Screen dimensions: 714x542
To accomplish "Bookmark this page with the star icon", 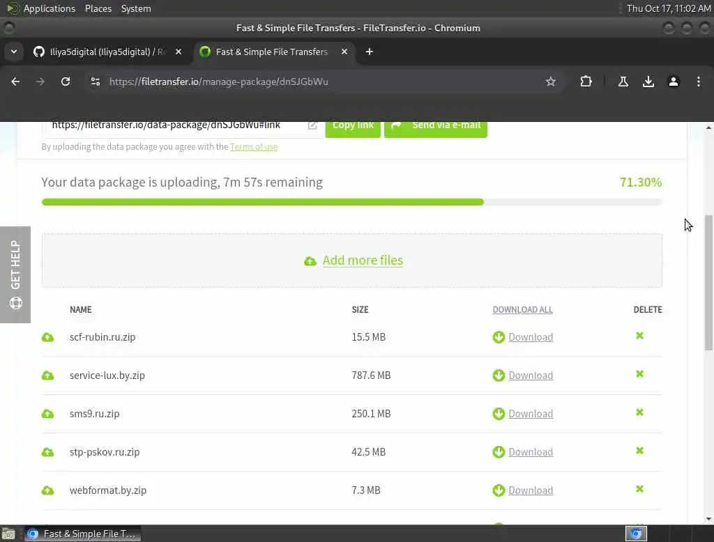I will click(551, 82).
